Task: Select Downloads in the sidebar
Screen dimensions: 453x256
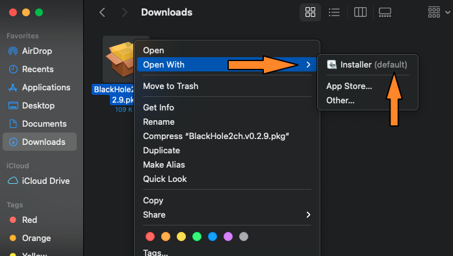Action: pyautogui.click(x=40, y=142)
